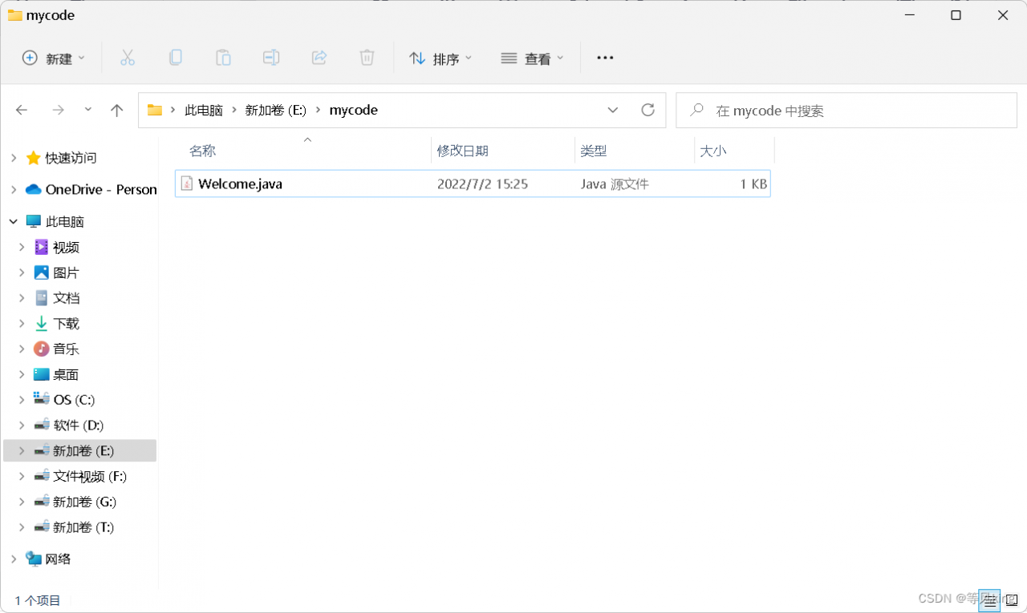Go forward with the right arrow
1027x613 pixels.
(58, 111)
